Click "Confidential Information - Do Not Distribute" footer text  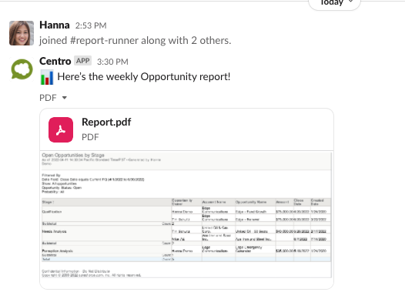[76, 271]
